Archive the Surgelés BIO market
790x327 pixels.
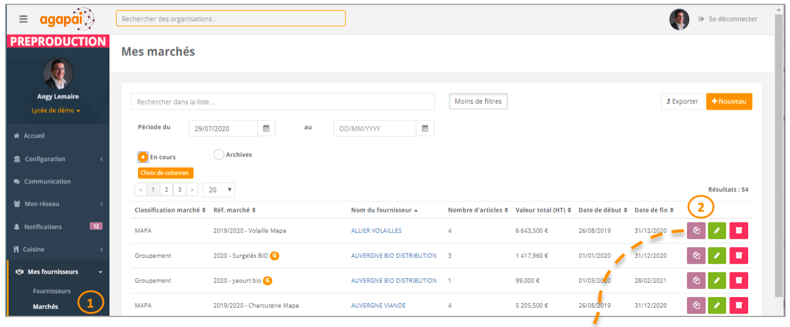click(x=738, y=255)
